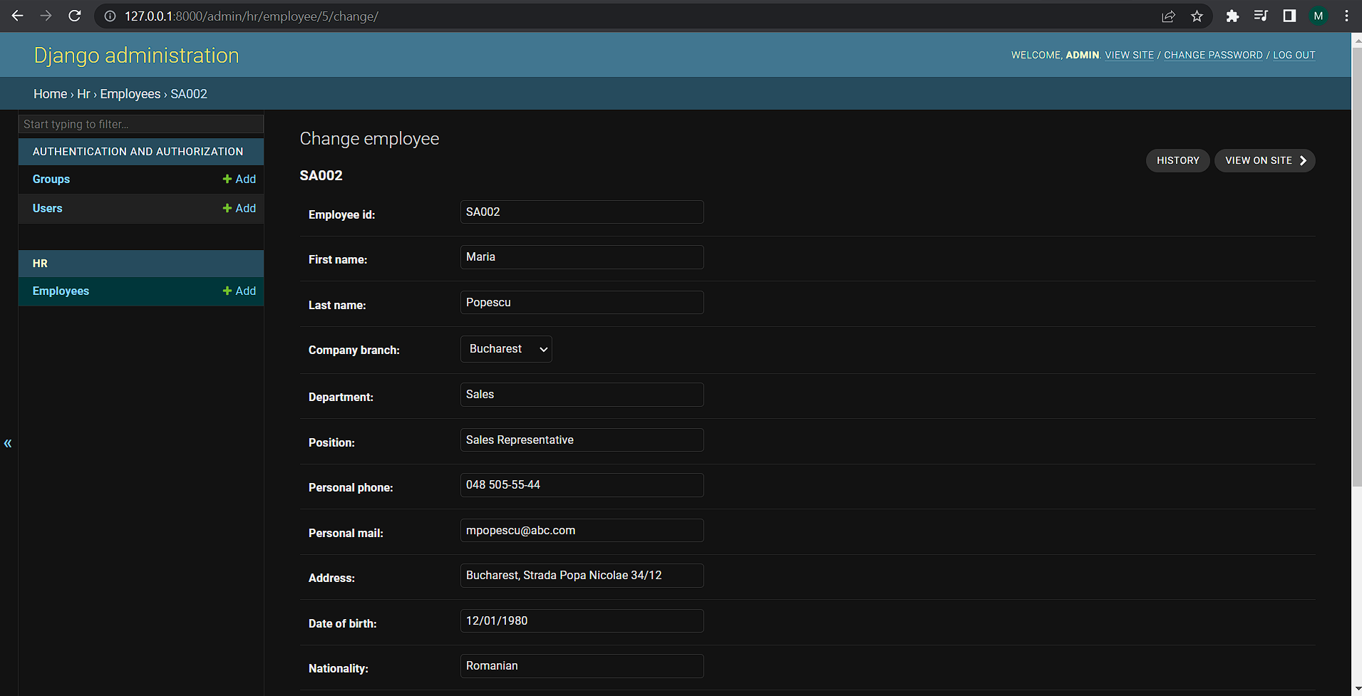This screenshot has width=1362, height=696.
Task: Click the M profile avatar
Action: [1318, 16]
